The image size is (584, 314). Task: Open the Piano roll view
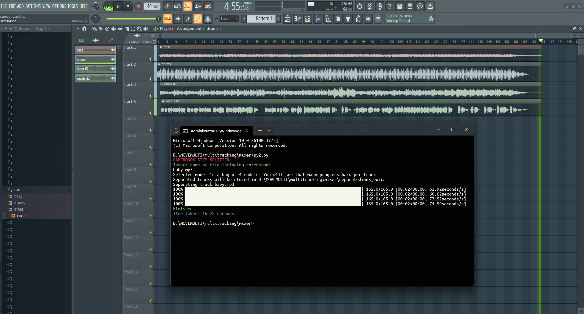(298, 19)
